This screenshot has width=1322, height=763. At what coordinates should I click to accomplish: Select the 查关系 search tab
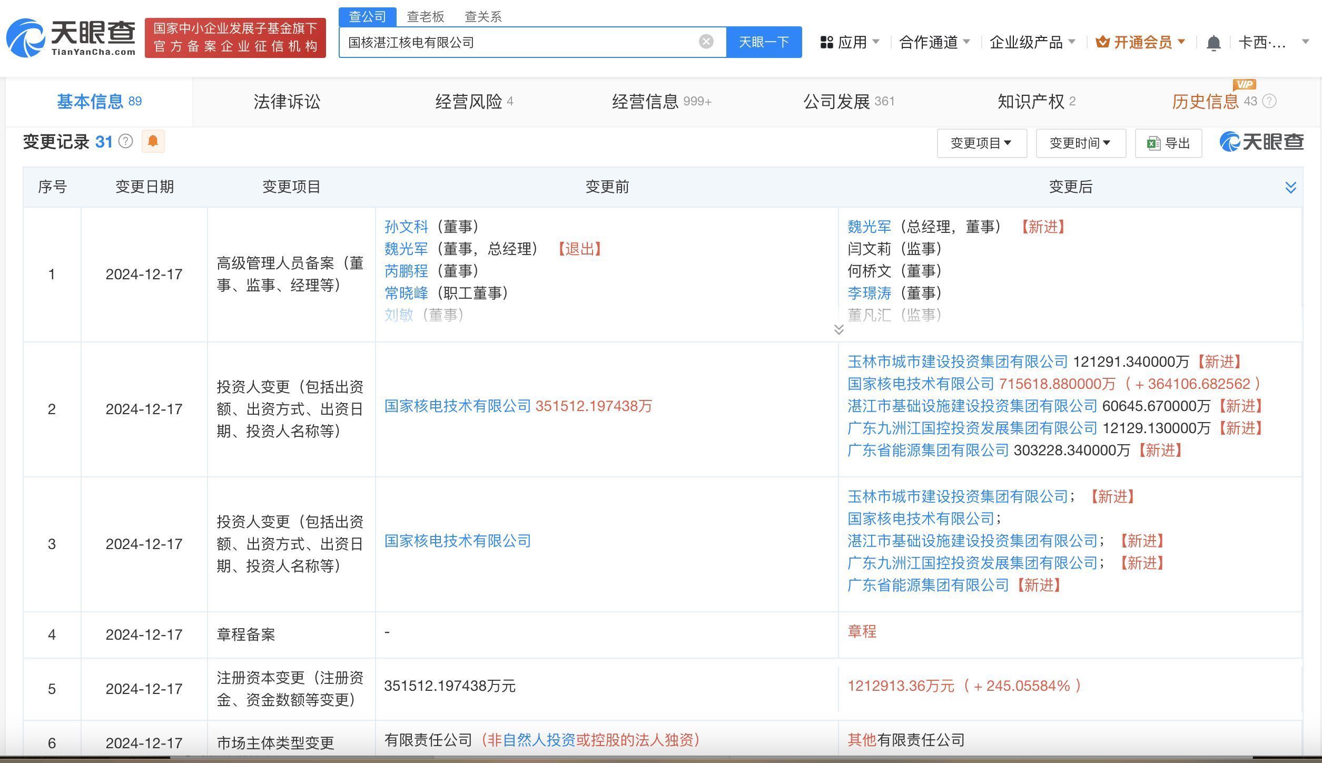(483, 17)
